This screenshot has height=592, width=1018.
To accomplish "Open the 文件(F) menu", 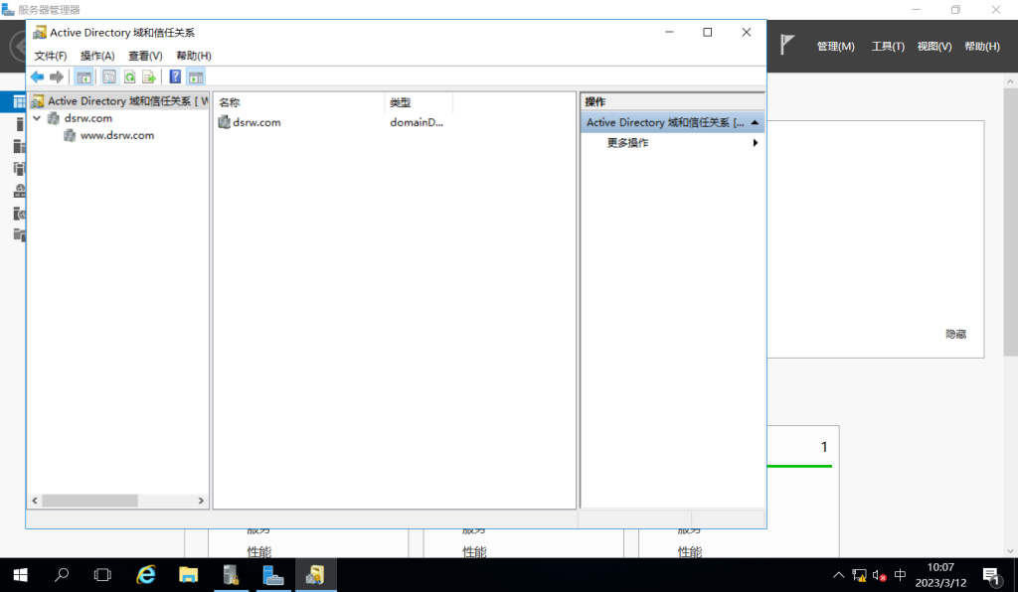I will click(x=51, y=56).
